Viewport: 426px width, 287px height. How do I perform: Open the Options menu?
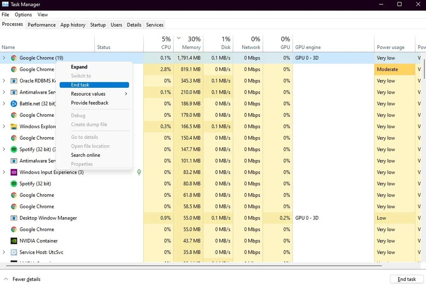[x=23, y=14]
